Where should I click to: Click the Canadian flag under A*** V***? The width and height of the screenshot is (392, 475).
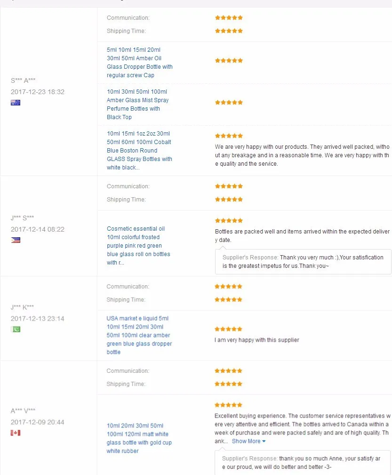(16, 433)
